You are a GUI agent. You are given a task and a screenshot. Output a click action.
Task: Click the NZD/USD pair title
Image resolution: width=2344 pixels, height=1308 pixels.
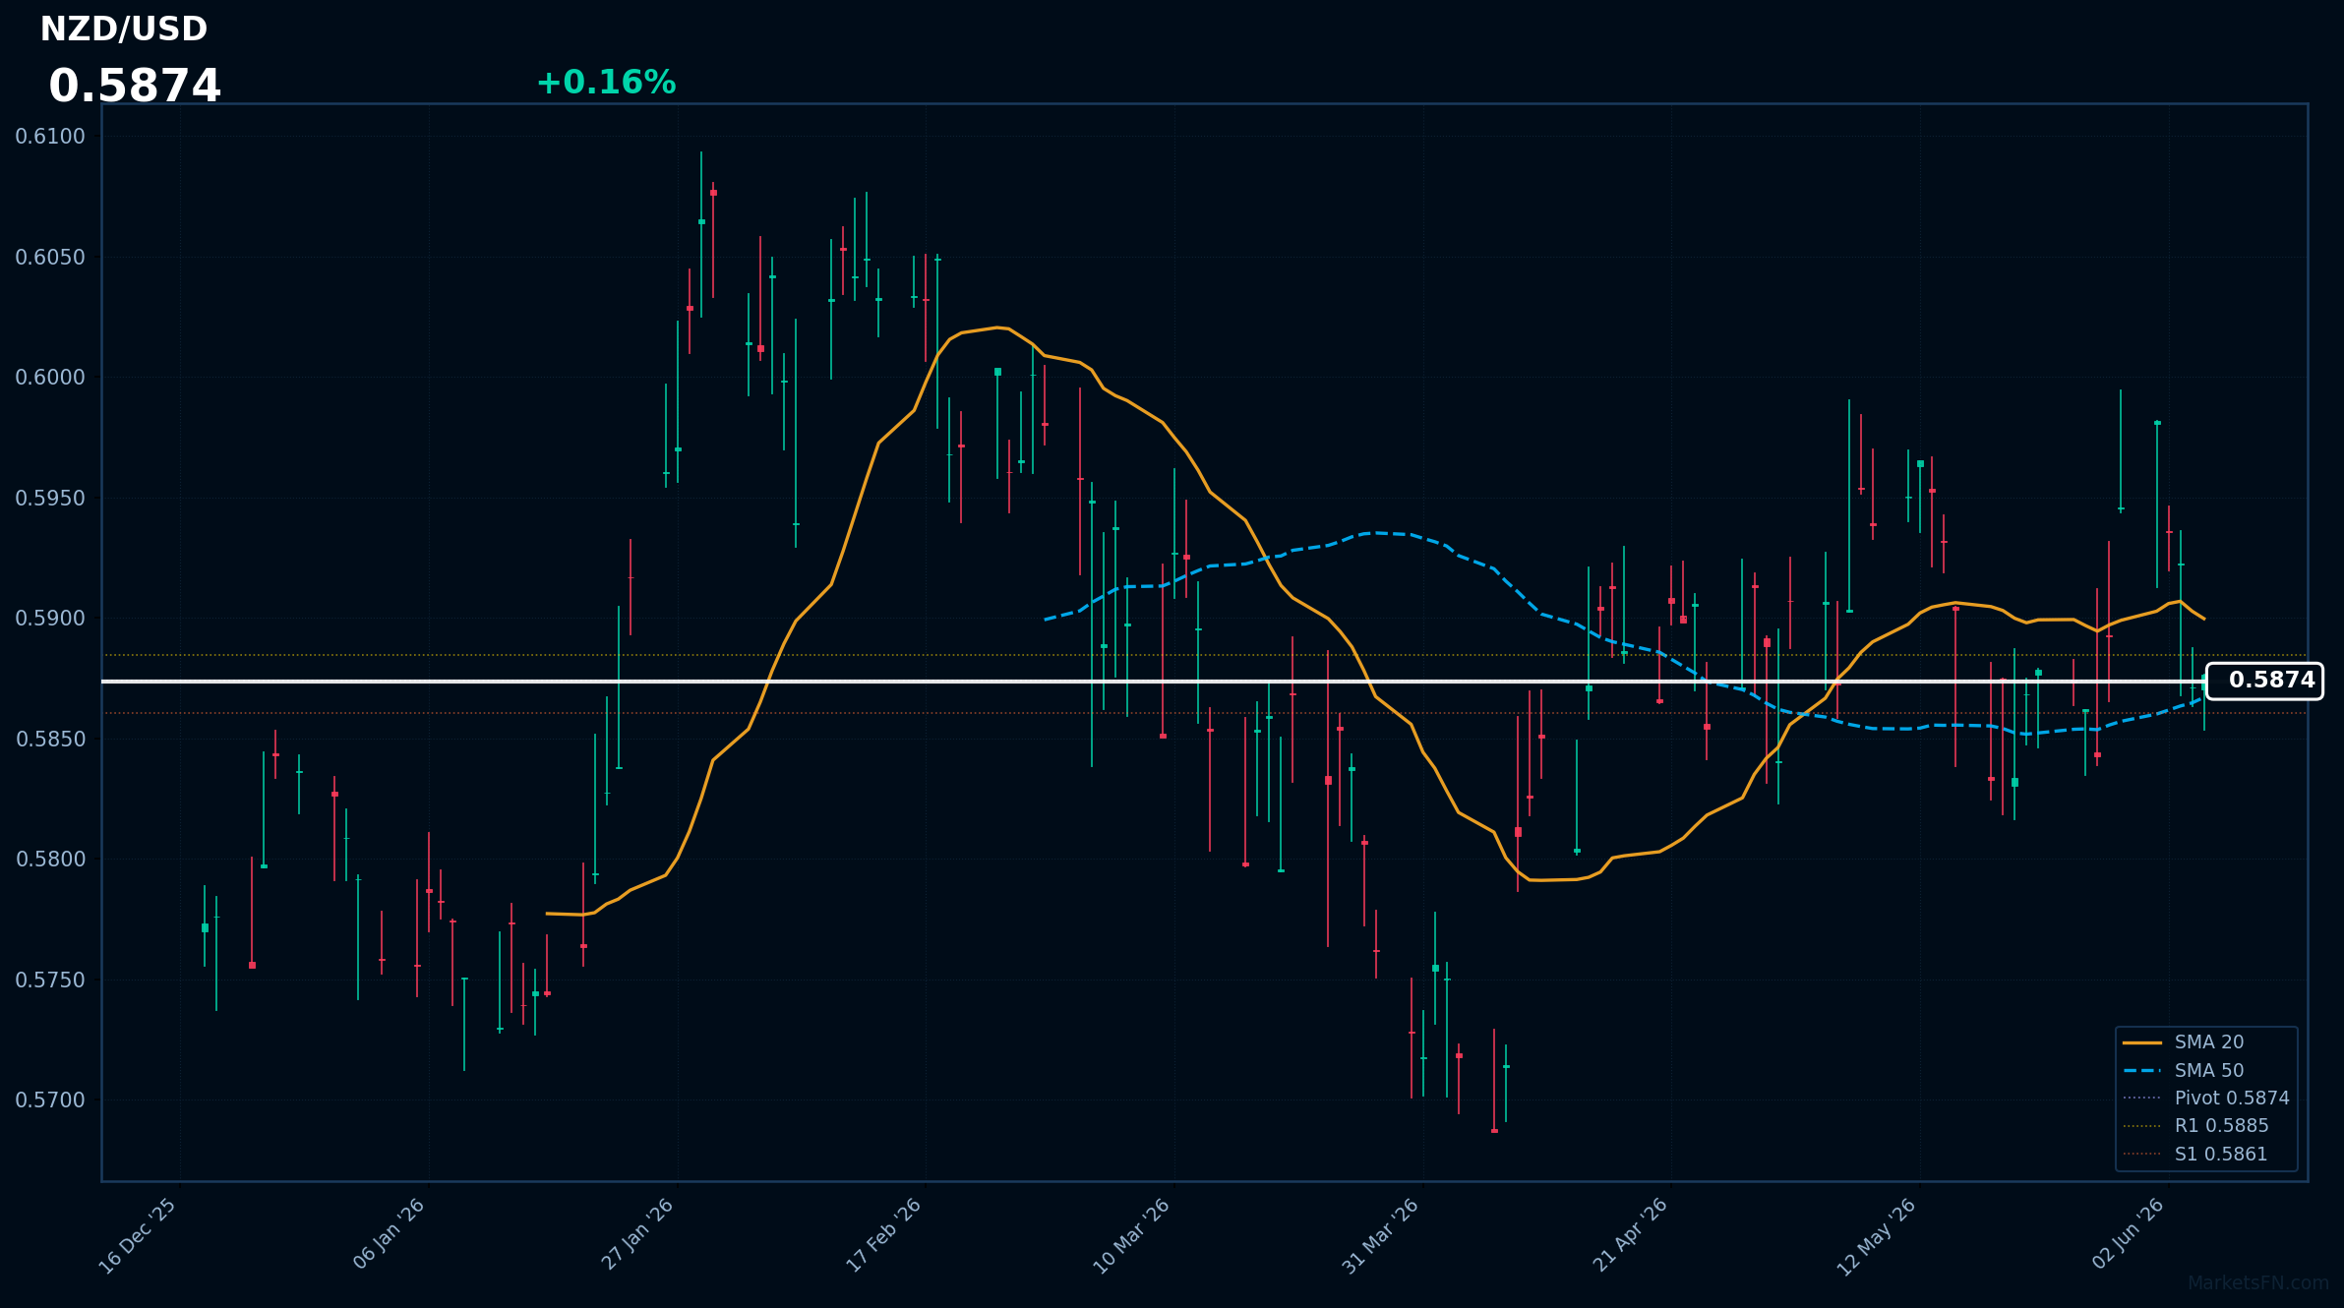(x=124, y=30)
